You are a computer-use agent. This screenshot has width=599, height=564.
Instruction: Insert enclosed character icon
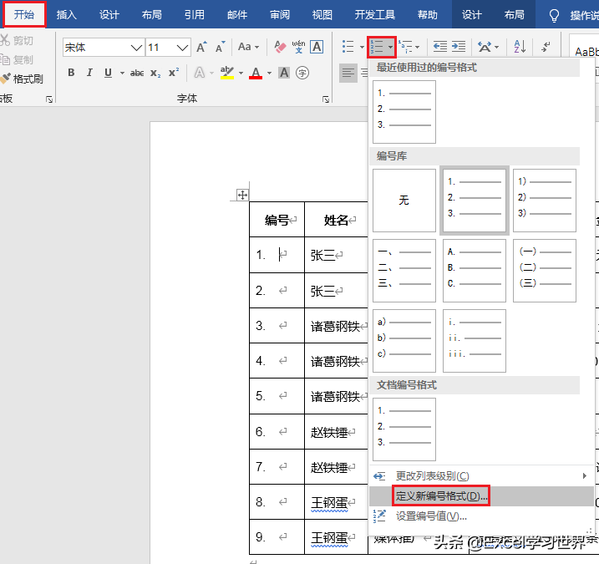click(302, 73)
